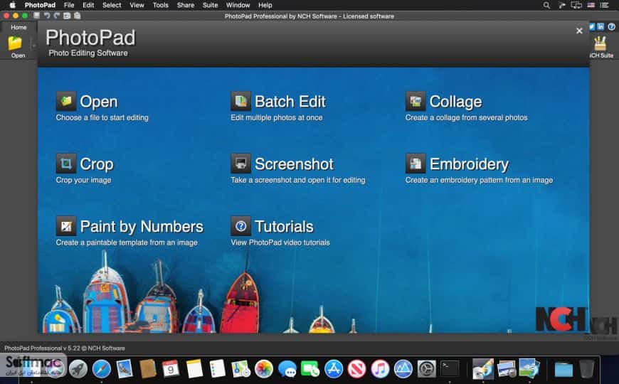Open the Window menu
The image size is (619, 384).
pos(238,5)
